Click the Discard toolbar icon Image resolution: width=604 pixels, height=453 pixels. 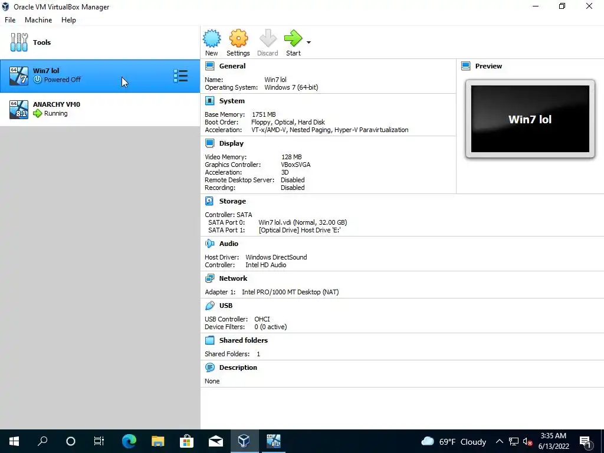pyautogui.click(x=268, y=38)
